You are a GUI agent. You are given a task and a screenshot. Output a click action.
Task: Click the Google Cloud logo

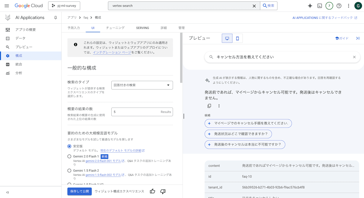[29, 6]
